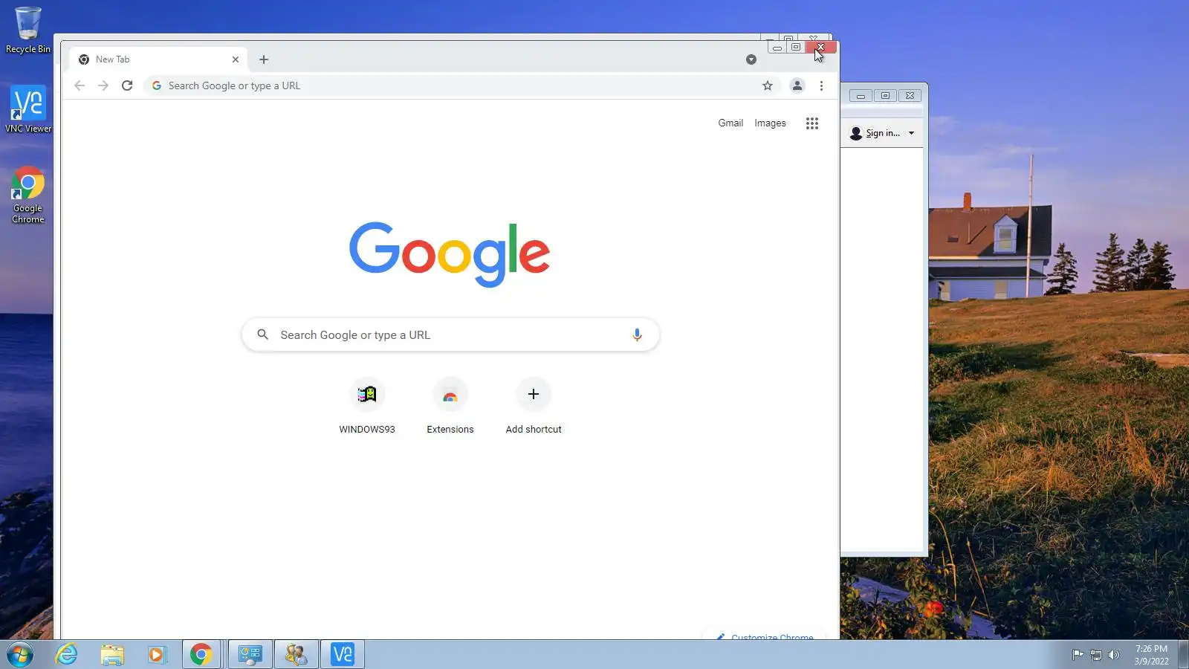Click the taskbar icon left of the two-people icon

(250, 655)
